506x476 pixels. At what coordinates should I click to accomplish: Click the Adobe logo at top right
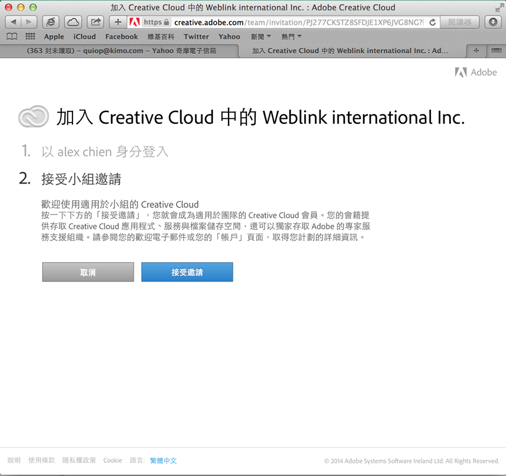point(476,73)
